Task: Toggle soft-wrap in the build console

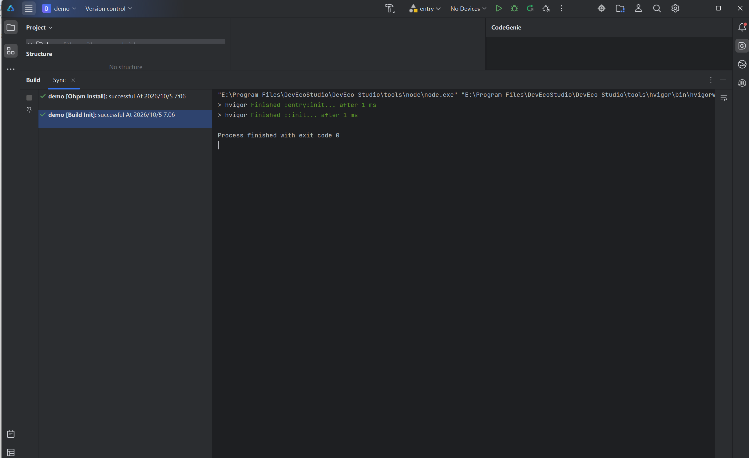Action: [723, 98]
